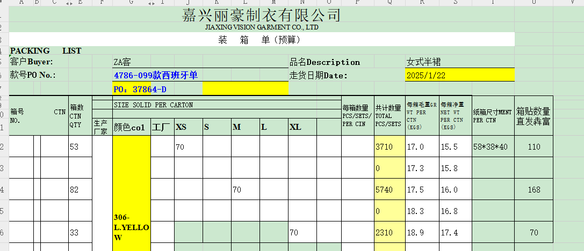Screen dimensions: 584x251
Task: Select the carton quantity cell showing 82
Action: tap(80, 189)
